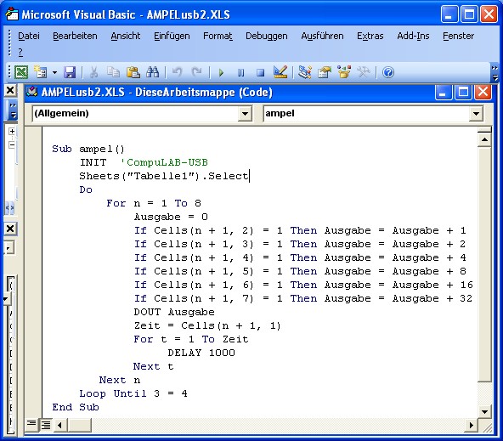
Task: Open Microsoft Excel view icon
Action: pos(21,72)
